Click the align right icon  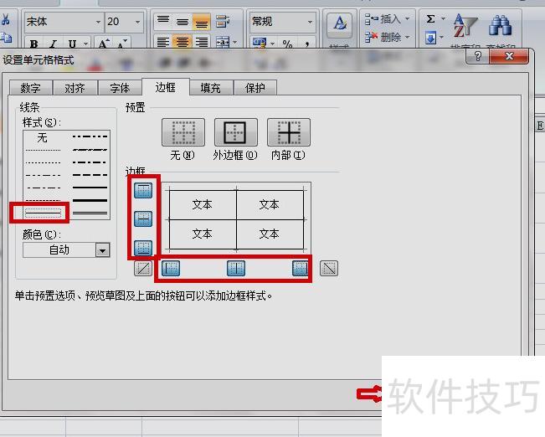pos(202,43)
